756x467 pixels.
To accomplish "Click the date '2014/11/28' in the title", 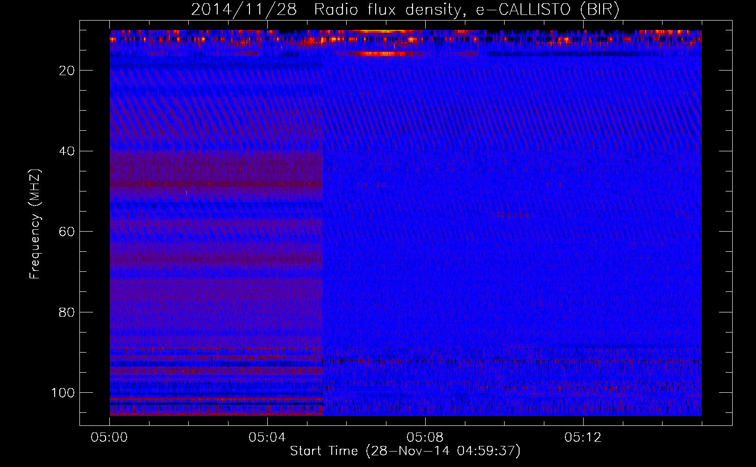I will (x=243, y=9).
